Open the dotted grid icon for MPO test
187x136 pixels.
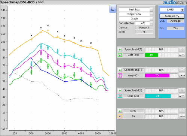[x=182, y=111]
